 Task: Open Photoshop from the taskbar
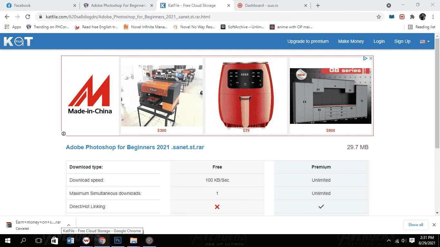pyautogui.click(x=118, y=241)
